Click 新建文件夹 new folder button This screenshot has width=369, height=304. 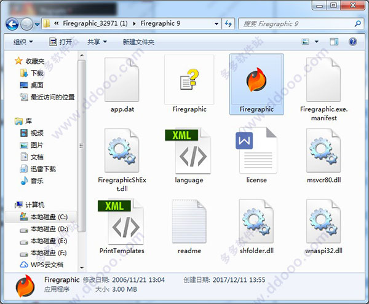[x=138, y=42]
